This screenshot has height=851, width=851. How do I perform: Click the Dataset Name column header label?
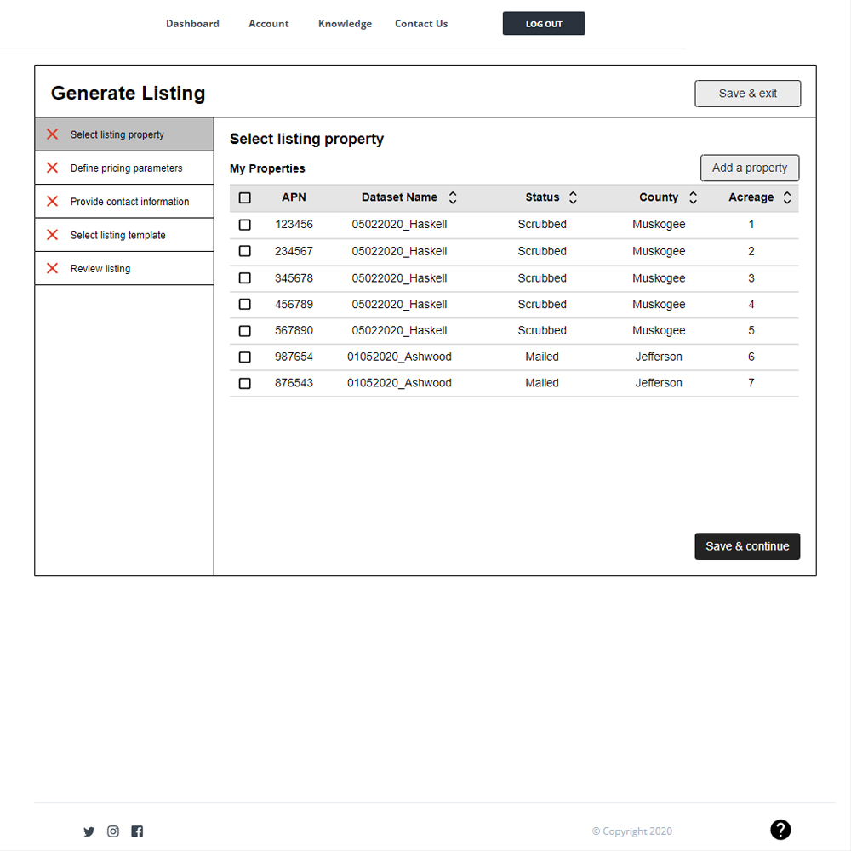[399, 197]
